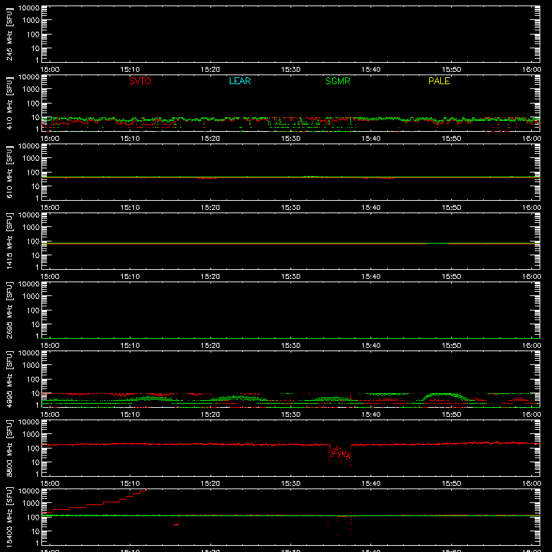Viewport: 552px width, 552px height.
Task: Click 15:00 time label of 1415 MHz panel
Action: [50, 277]
